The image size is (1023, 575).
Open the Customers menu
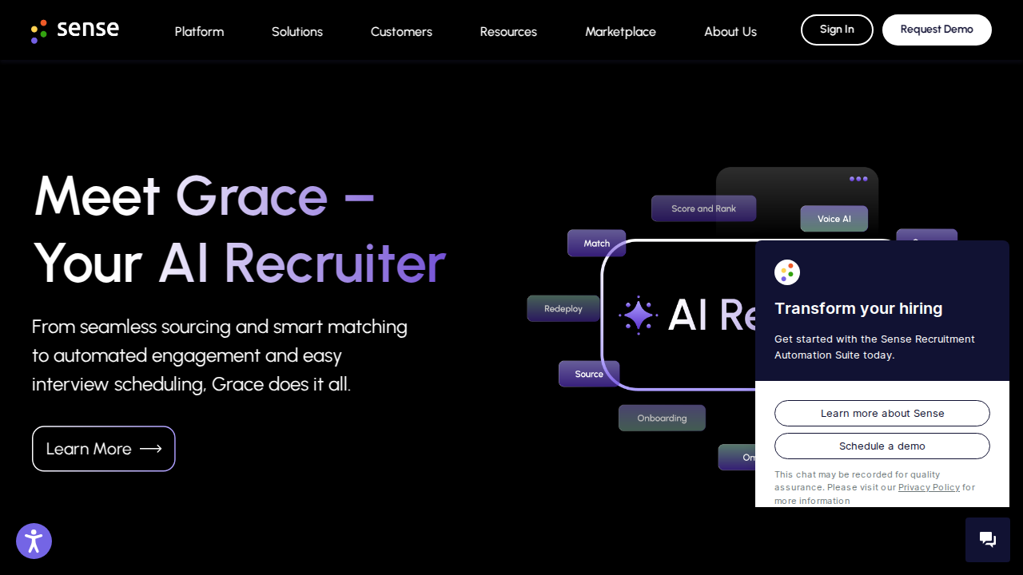coord(401,31)
